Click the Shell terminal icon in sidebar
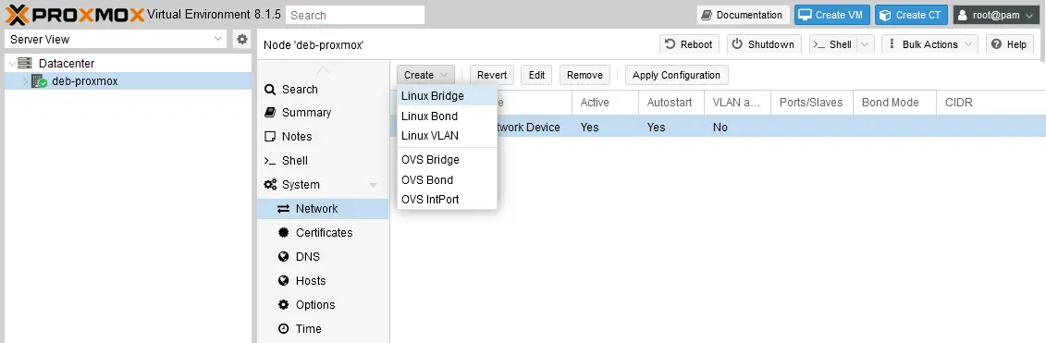The width and height of the screenshot is (1046, 343). (x=269, y=160)
